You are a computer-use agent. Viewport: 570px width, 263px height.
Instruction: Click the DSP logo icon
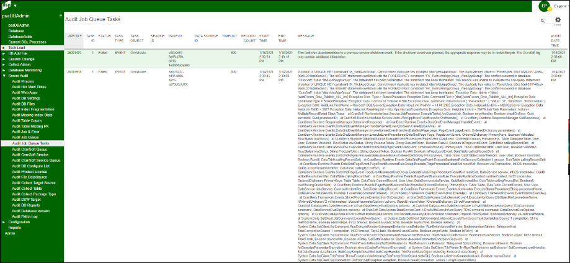coord(7,6)
